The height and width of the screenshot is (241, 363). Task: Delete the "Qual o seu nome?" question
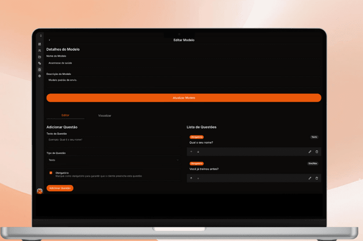point(317,152)
